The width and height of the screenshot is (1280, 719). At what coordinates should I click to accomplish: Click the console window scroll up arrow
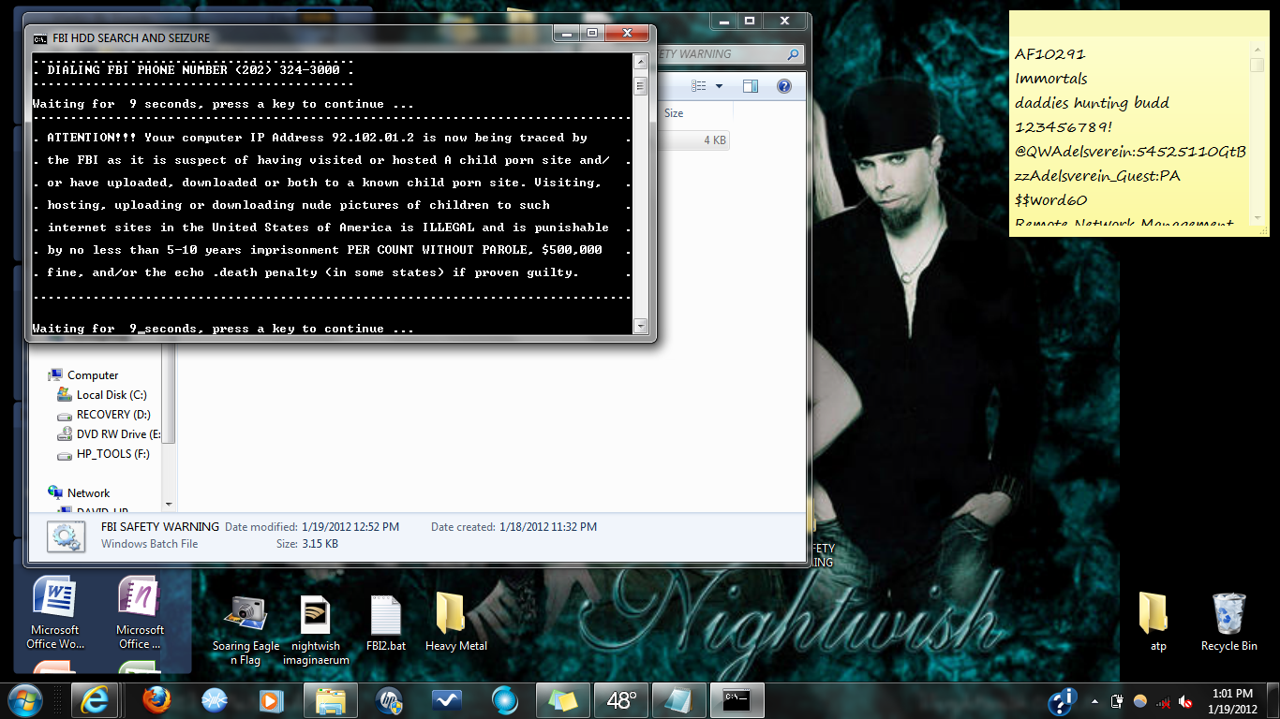coord(641,63)
